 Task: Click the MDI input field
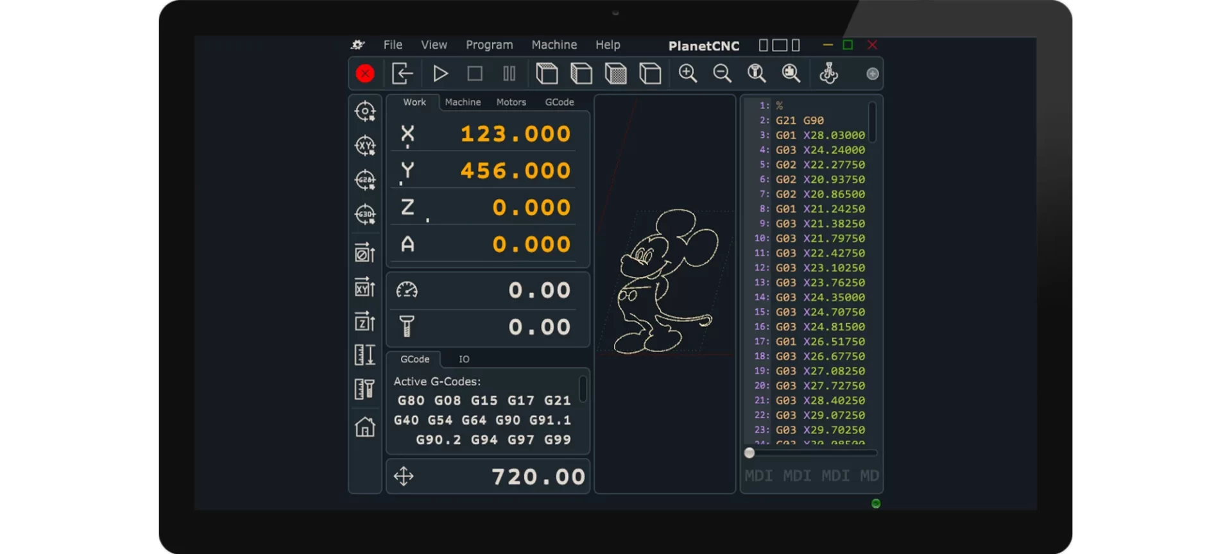(x=811, y=476)
